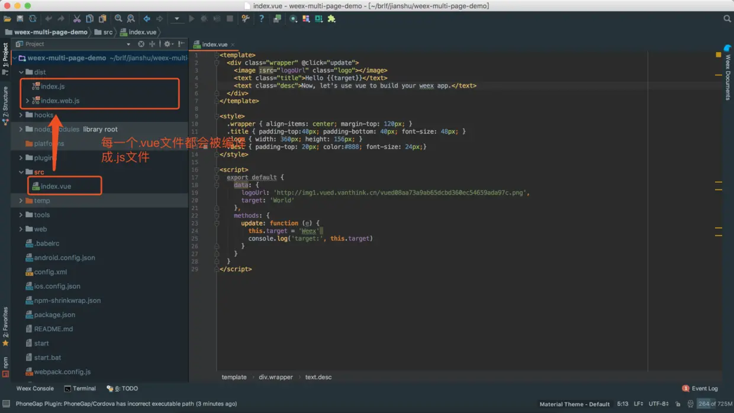Expand the web folder
734x413 pixels.
click(21, 229)
